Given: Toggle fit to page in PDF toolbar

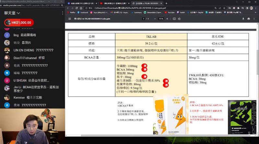Looking at the screenshot, I should pos(174,19).
